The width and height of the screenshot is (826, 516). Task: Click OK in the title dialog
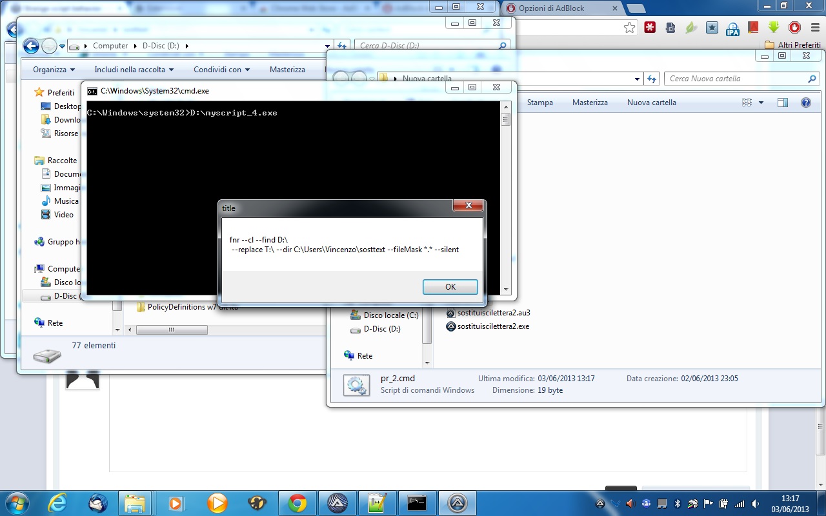click(x=450, y=287)
